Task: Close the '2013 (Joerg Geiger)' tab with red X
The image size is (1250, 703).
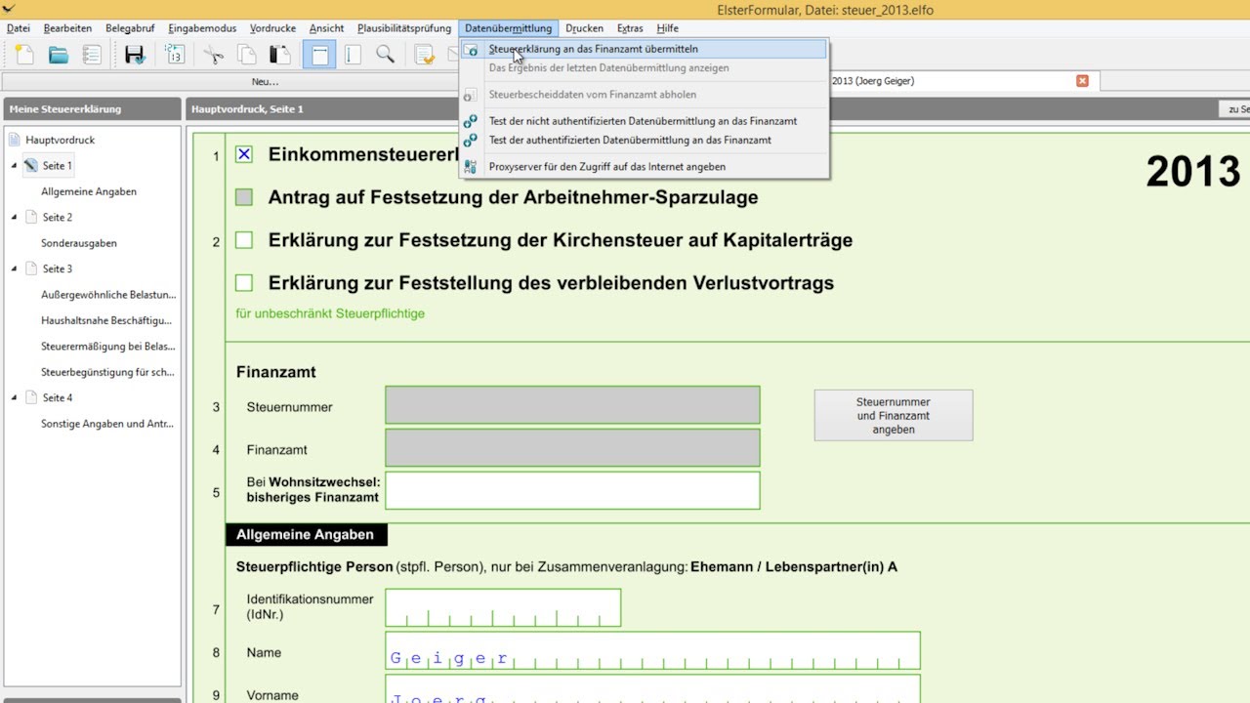Action: click(x=1082, y=81)
